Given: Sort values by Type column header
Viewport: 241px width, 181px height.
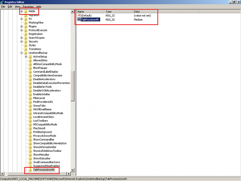Looking at the screenshot, I should tap(118, 12).
